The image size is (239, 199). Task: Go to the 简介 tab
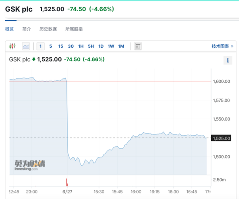(x=27, y=29)
